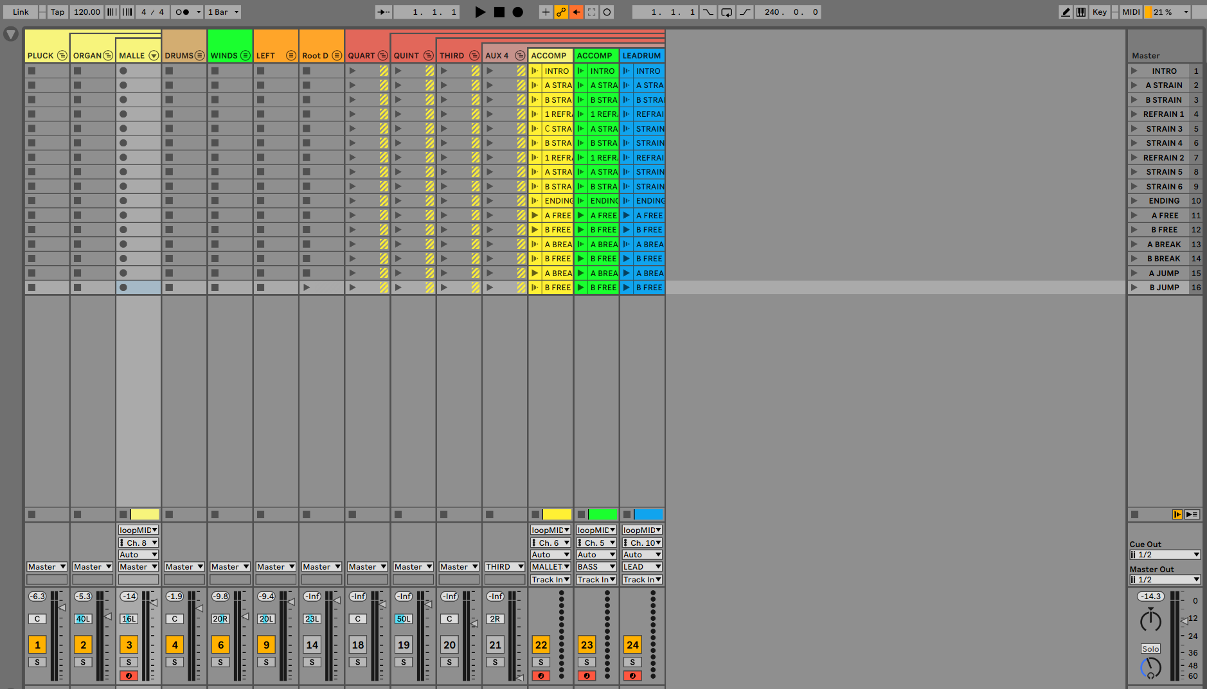Toggle the Key map mode button
Image resolution: width=1207 pixels, height=689 pixels.
click(1100, 12)
